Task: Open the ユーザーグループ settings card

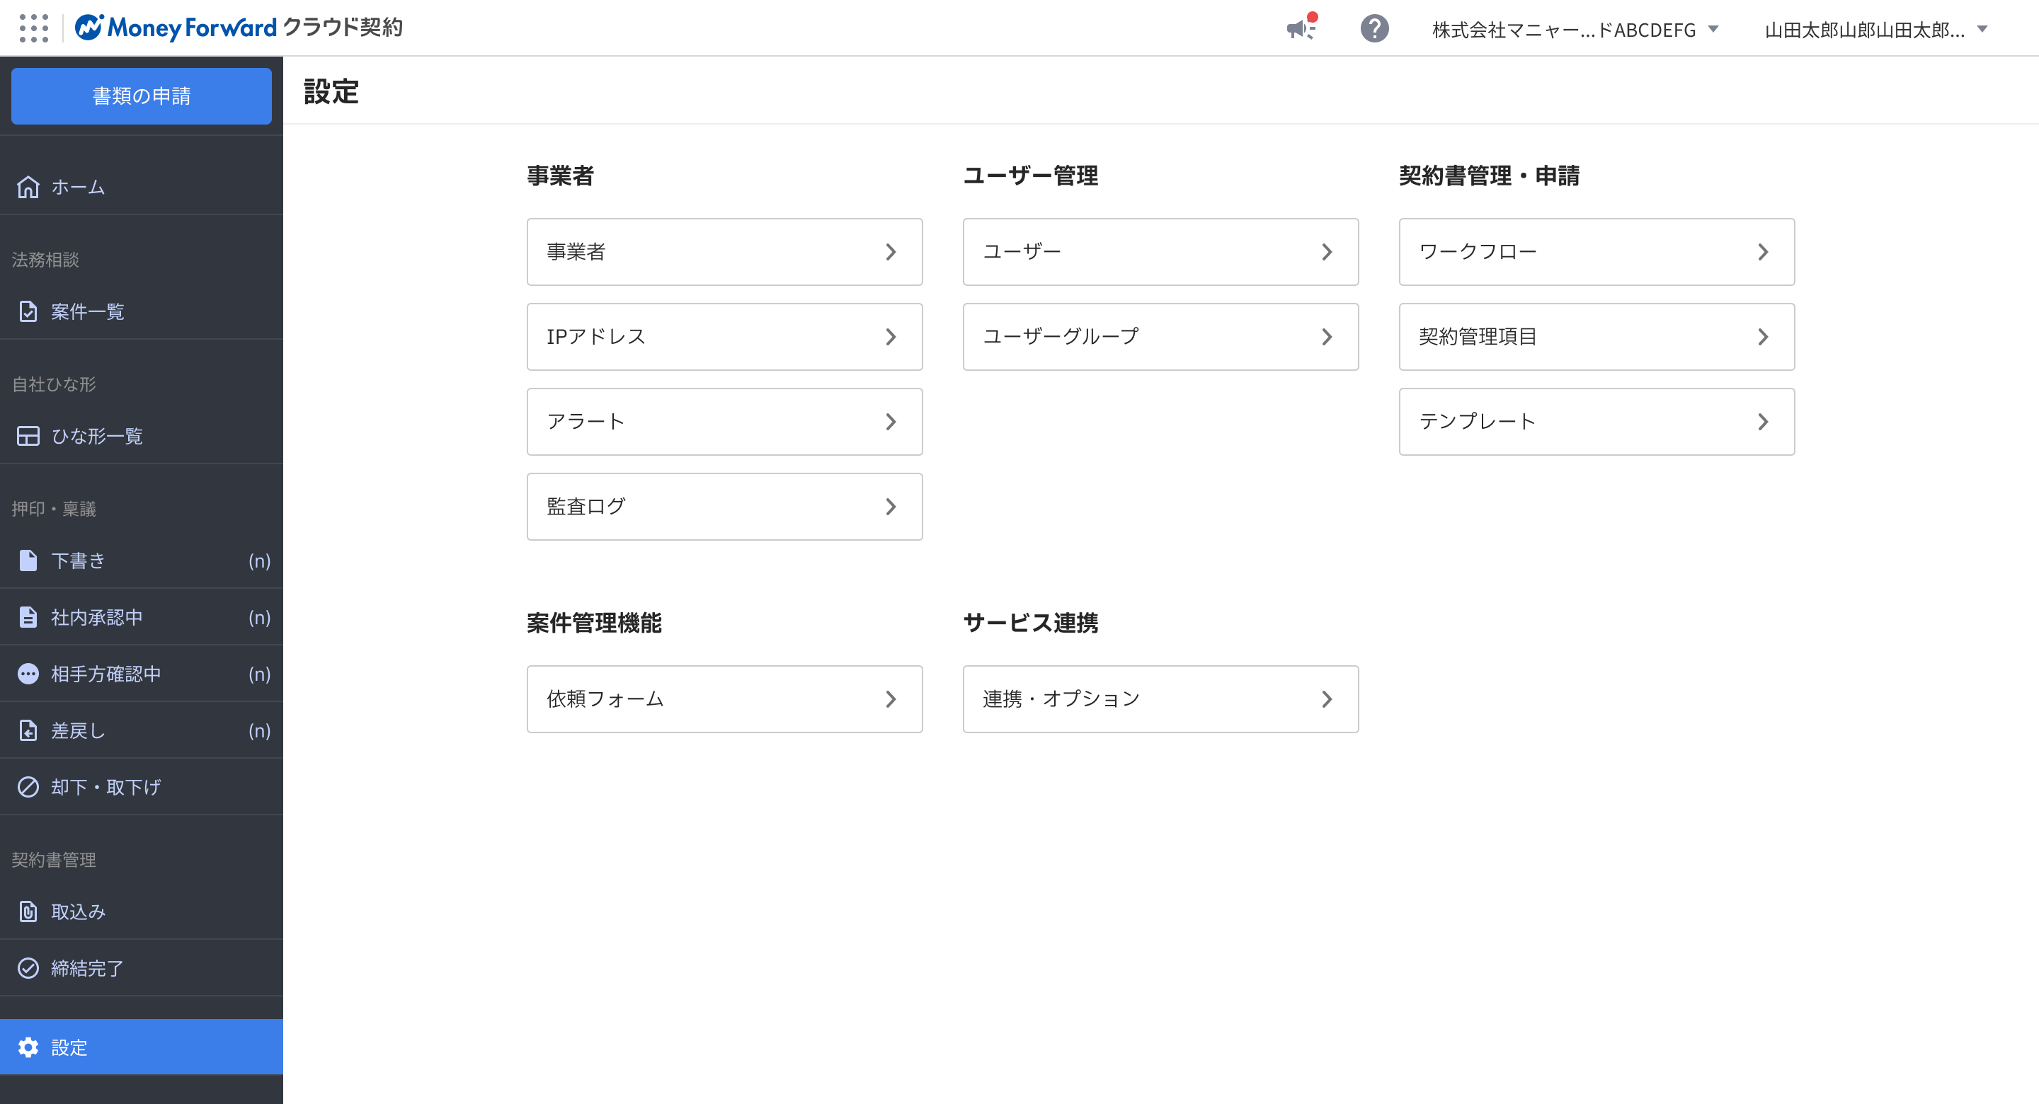Action: click(1161, 336)
